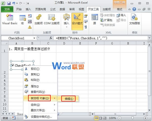Click XML Import (导入)
The width and height of the screenshot is (152, 121).
121,15
